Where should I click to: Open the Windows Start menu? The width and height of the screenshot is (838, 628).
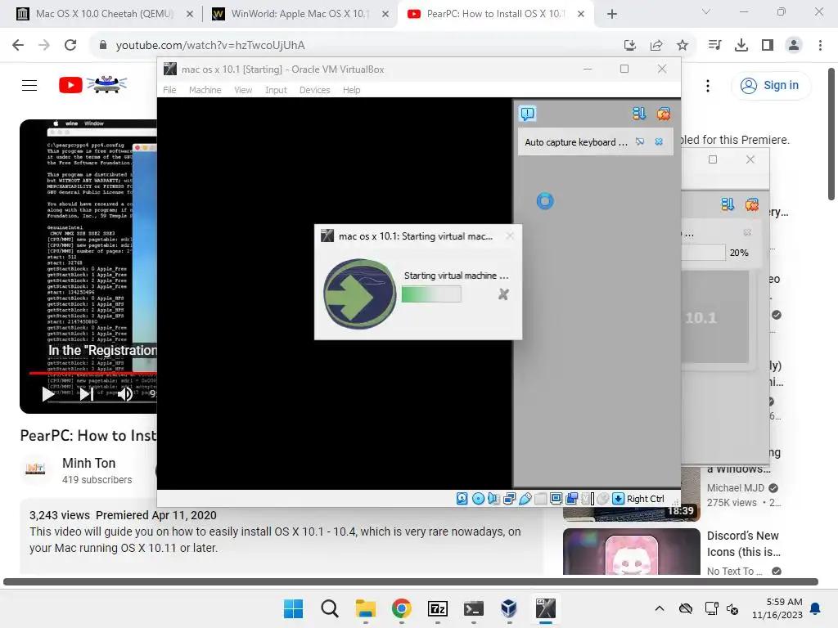click(293, 608)
